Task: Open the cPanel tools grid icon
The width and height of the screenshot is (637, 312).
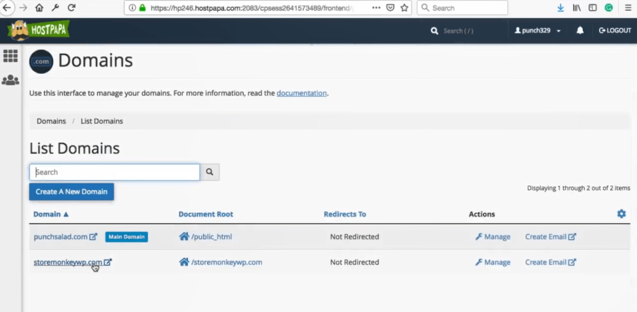Action: tap(11, 56)
